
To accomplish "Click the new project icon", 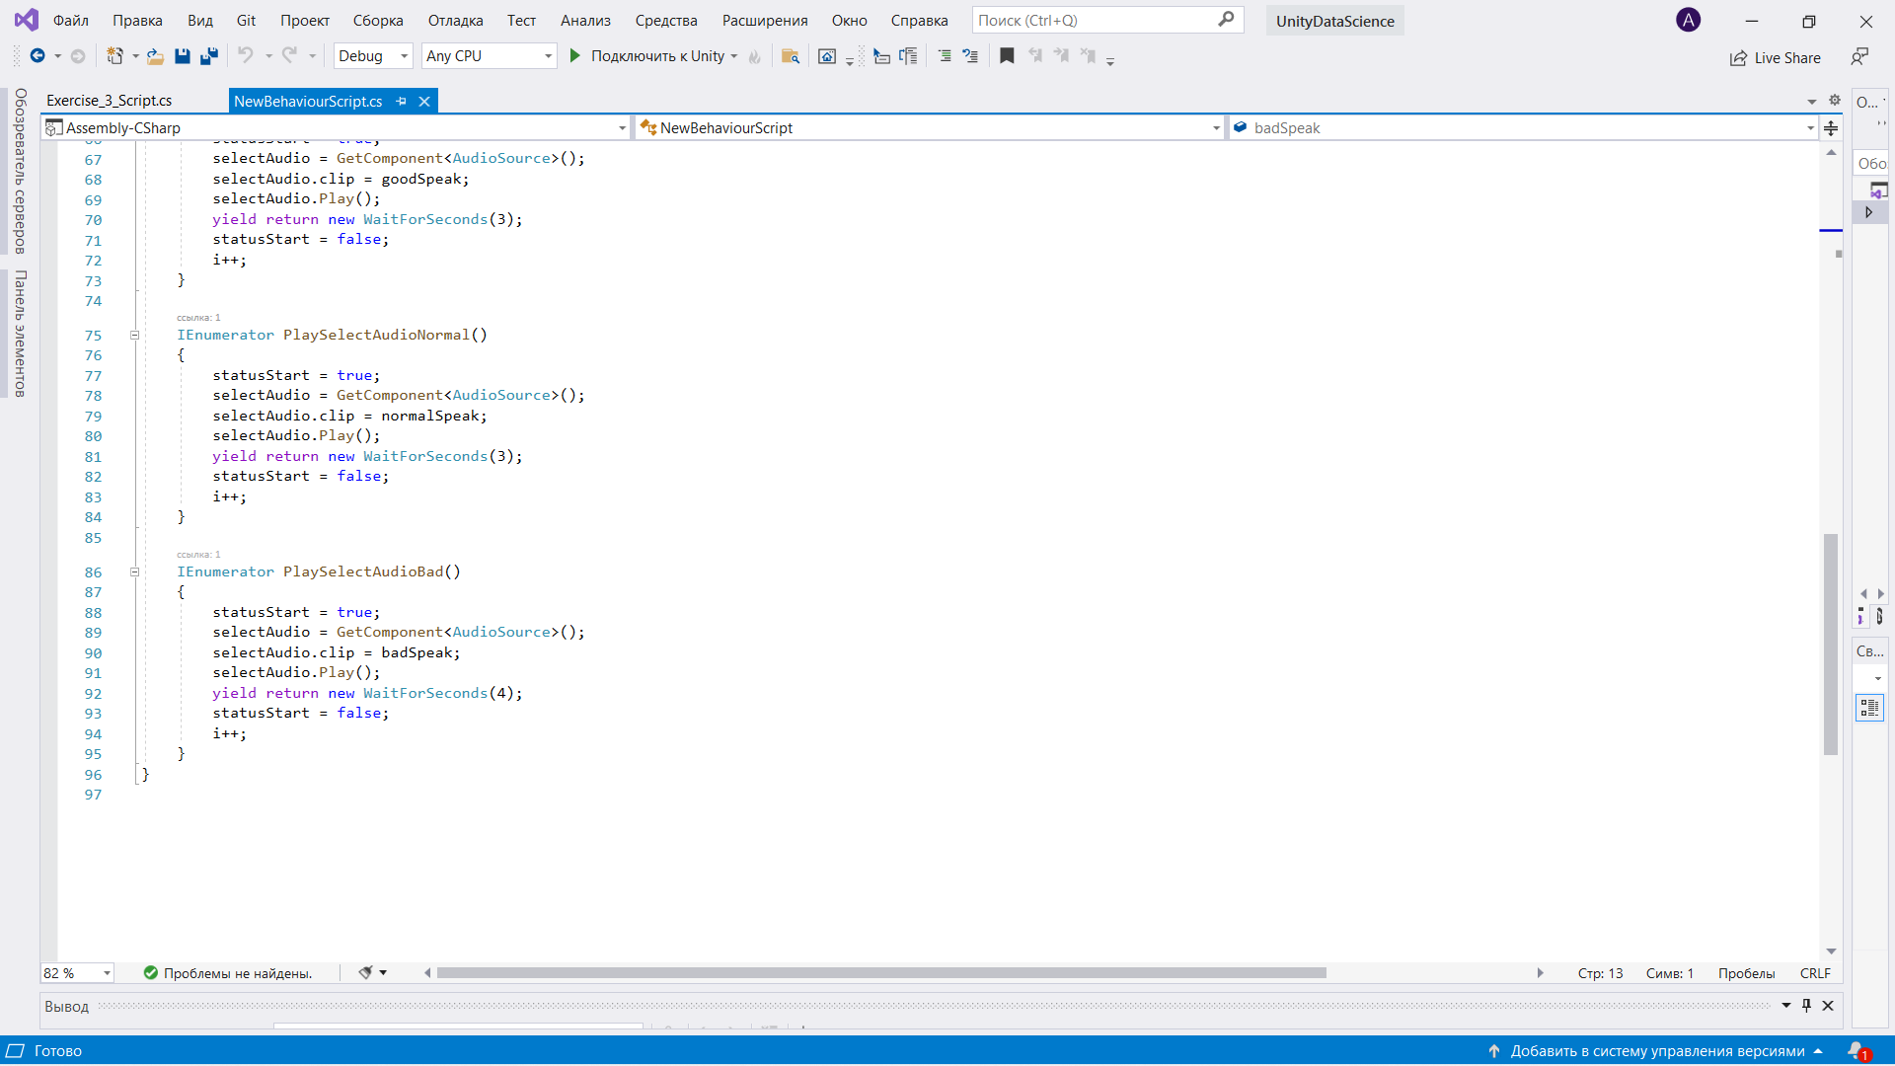I will [115, 56].
